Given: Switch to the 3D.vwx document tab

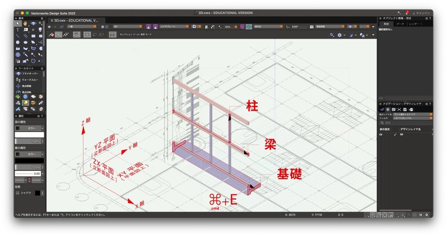Looking at the screenshot, I should pyautogui.click(x=77, y=21).
